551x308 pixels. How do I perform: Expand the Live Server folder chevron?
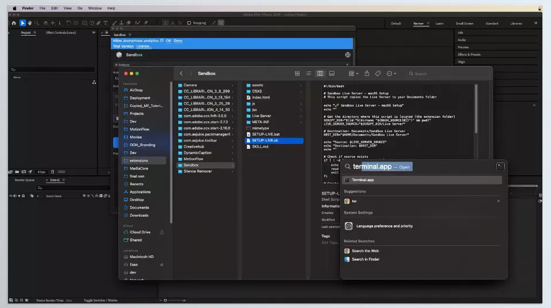pos(301,116)
